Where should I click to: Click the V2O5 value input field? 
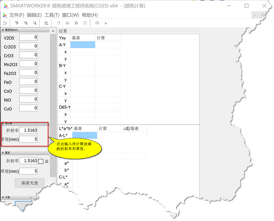point(29,37)
